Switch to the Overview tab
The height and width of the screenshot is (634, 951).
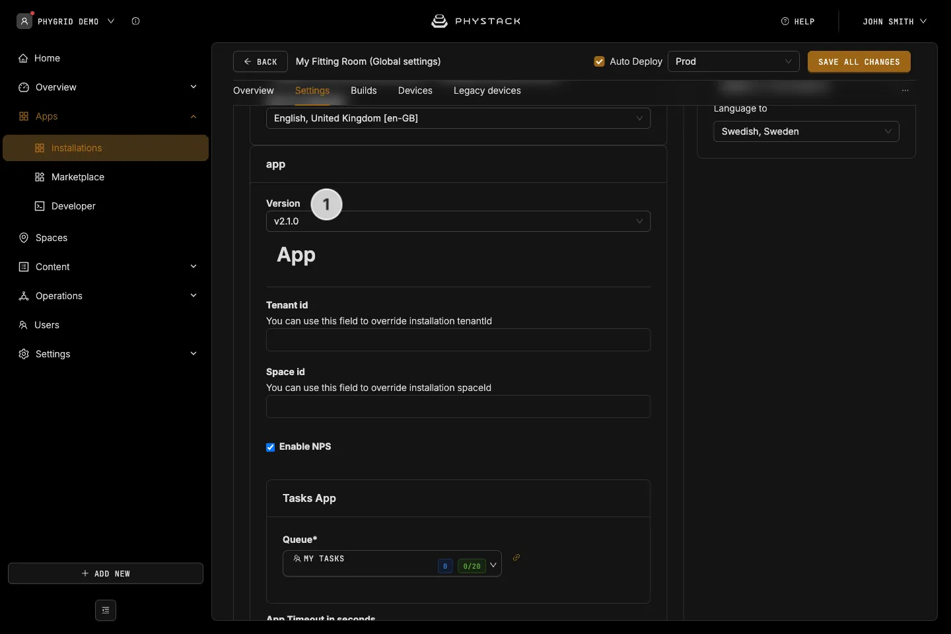click(254, 90)
